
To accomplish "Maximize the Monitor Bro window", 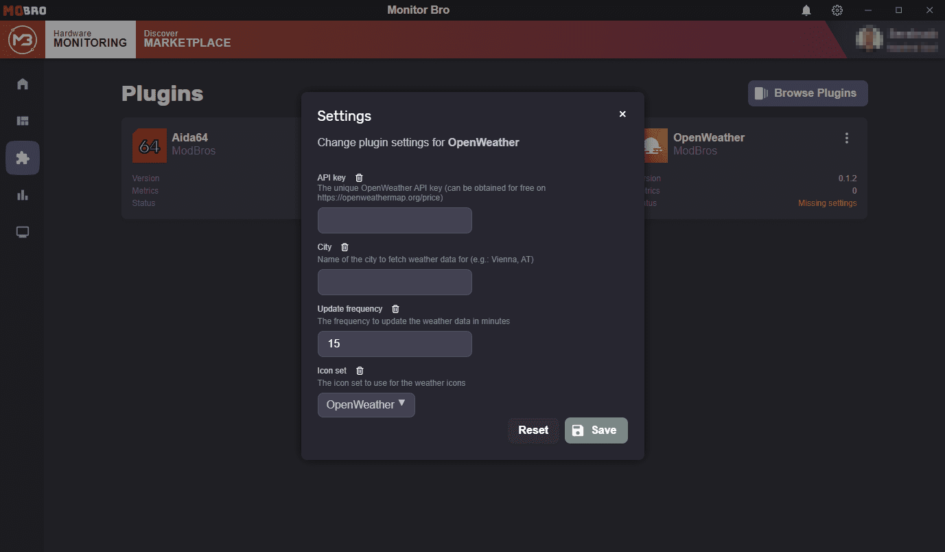I will (899, 10).
